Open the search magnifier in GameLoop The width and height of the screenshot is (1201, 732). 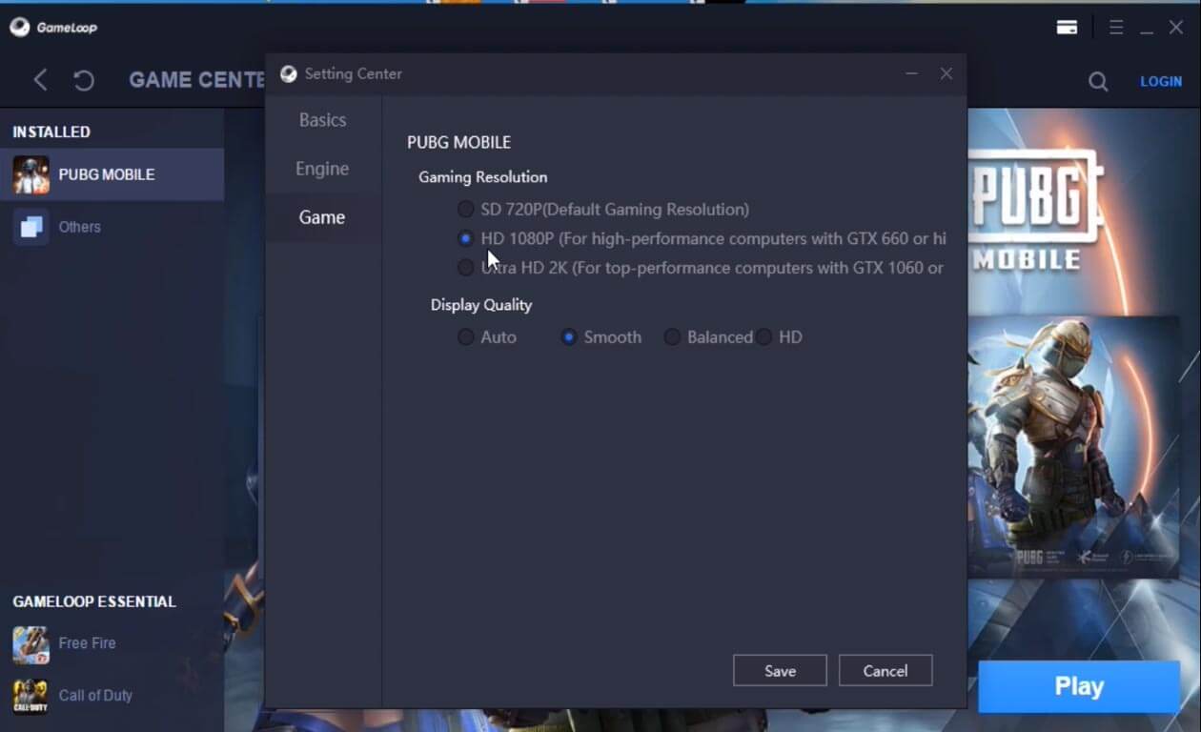(x=1098, y=82)
